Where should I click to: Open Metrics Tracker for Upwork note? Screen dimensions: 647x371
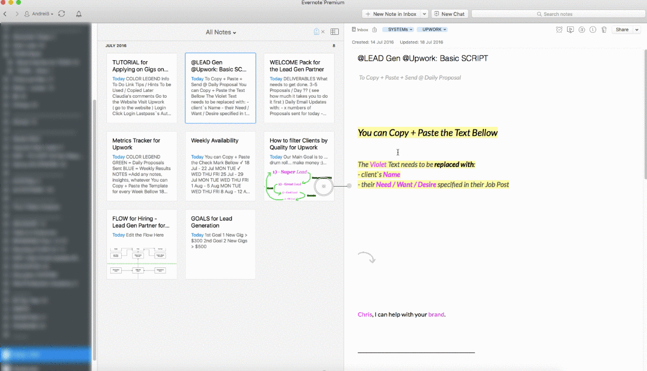coord(142,166)
